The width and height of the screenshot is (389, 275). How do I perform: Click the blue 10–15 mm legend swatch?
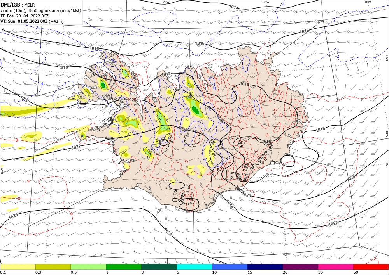tap(230, 266)
